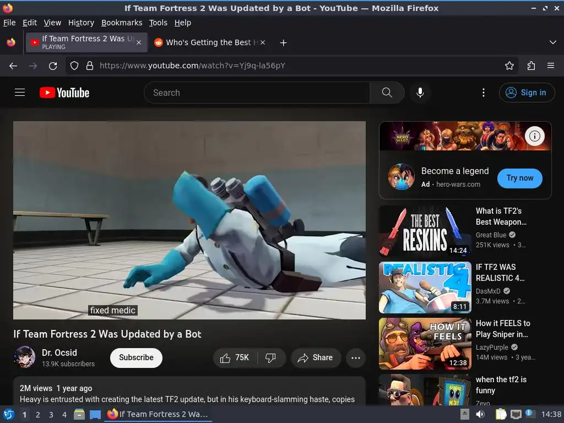Click the Firefox taskbar window entry
Image resolution: width=564 pixels, height=423 pixels.
(x=158, y=414)
